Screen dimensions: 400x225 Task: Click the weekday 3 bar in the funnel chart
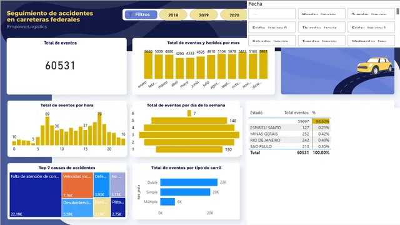point(189,135)
